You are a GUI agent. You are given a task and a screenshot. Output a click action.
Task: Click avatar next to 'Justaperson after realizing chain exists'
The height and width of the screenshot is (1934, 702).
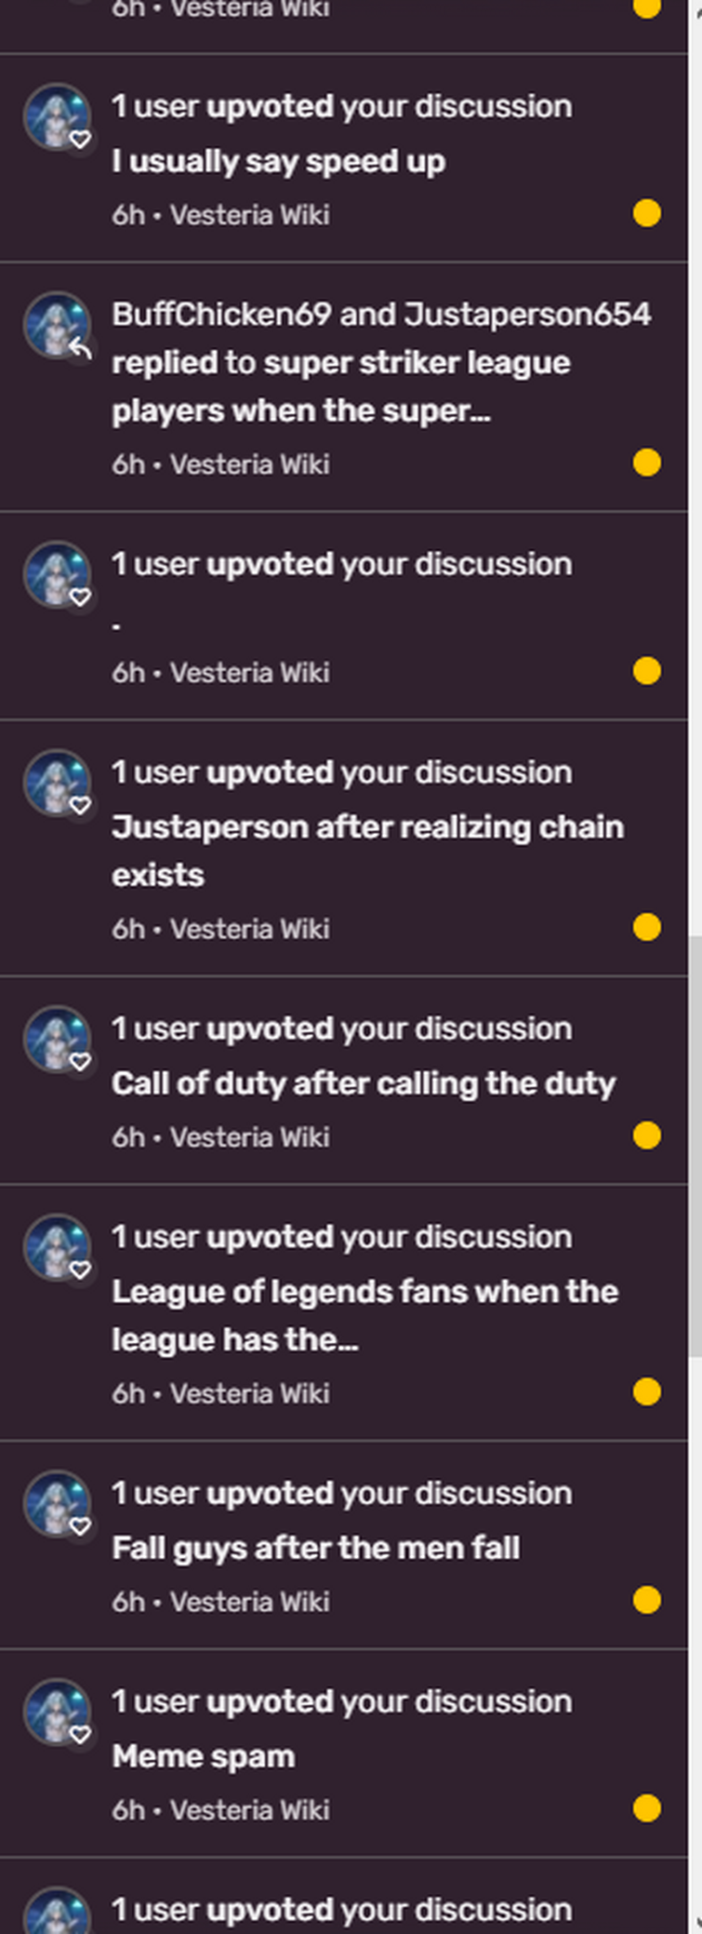click(57, 784)
